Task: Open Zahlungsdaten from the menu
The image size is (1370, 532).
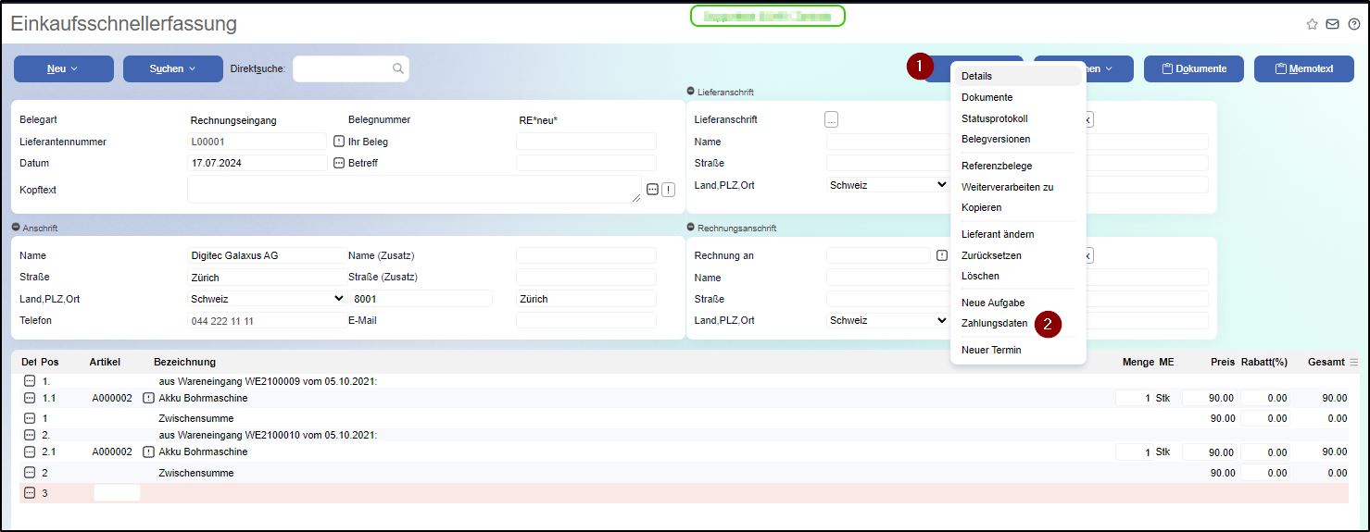Action: click(994, 323)
